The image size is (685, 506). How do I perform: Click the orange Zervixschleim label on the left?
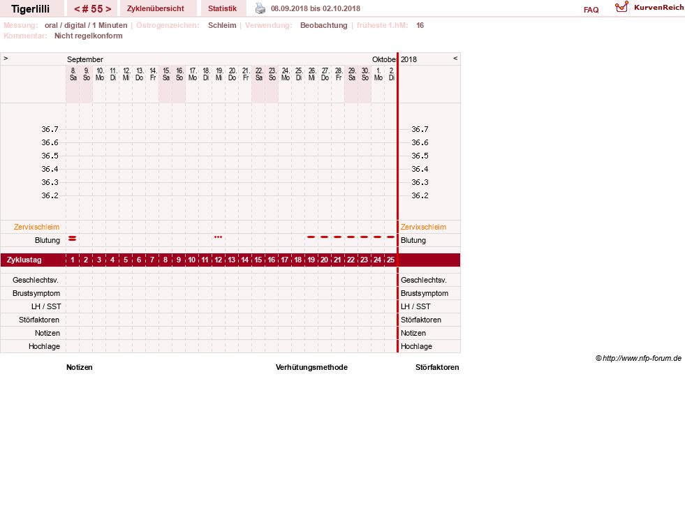pyautogui.click(x=37, y=227)
